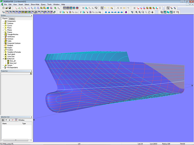Close the Entities panel
The height and width of the screenshot is (145, 194).
point(32,15)
